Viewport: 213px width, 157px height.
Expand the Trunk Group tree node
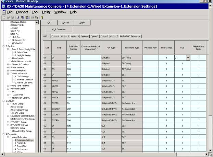click(8, 103)
